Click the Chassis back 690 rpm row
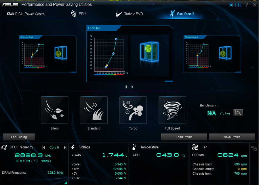This screenshot has width=259, height=185. (x=220, y=164)
